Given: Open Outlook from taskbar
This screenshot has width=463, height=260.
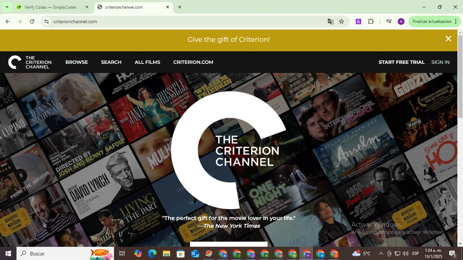Looking at the screenshot, I should [195, 254].
